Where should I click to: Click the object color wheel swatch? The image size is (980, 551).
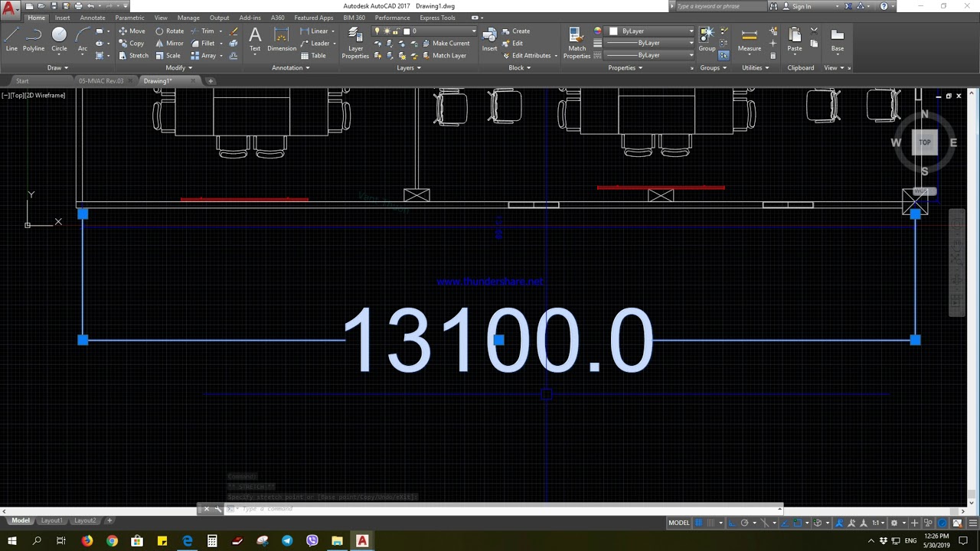[598, 31]
